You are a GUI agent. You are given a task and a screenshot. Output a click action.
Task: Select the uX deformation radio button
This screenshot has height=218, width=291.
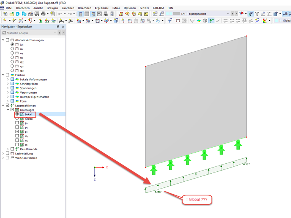[12, 49]
